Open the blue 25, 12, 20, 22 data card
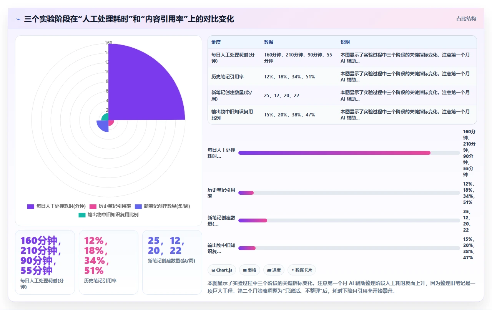 172,262
